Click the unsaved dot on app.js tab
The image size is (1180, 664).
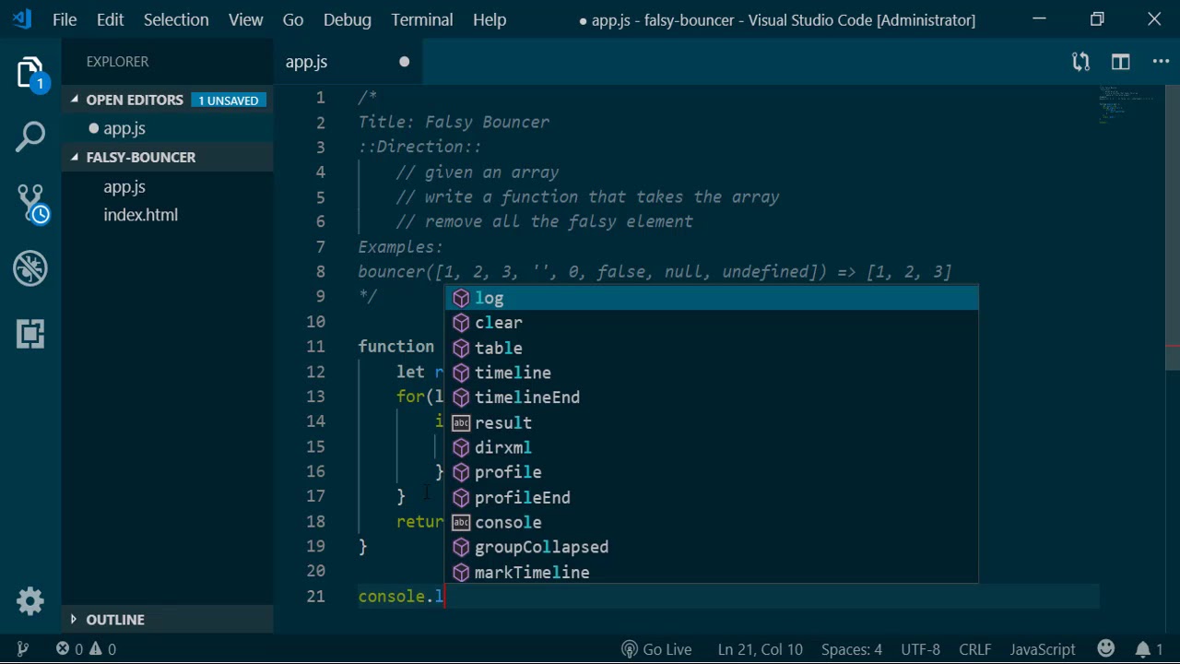click(404, 62)
